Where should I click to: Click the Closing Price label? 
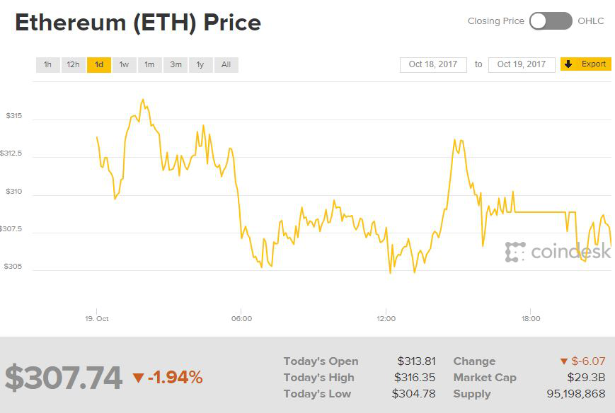(x=495, y=21)
